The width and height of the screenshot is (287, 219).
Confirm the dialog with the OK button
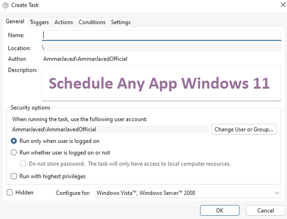220,210
